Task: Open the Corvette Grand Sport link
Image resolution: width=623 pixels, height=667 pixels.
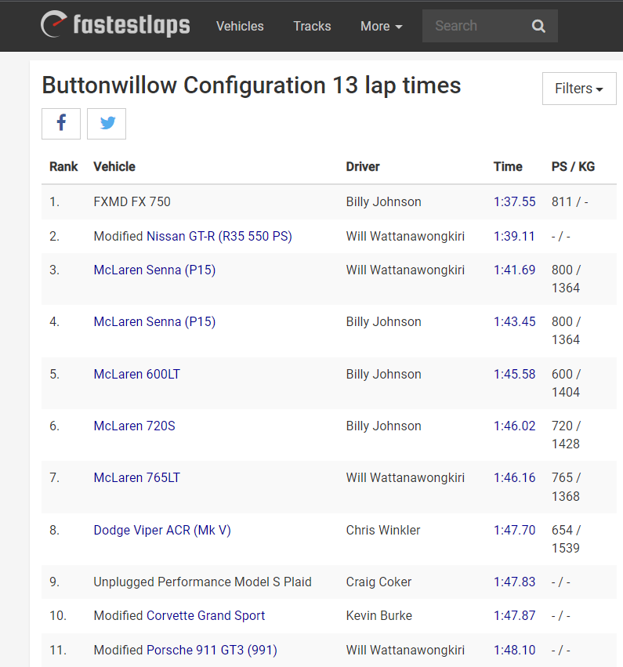Action: click(205, 615)
